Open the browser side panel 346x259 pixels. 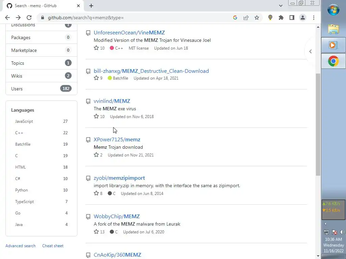point(292,18)
